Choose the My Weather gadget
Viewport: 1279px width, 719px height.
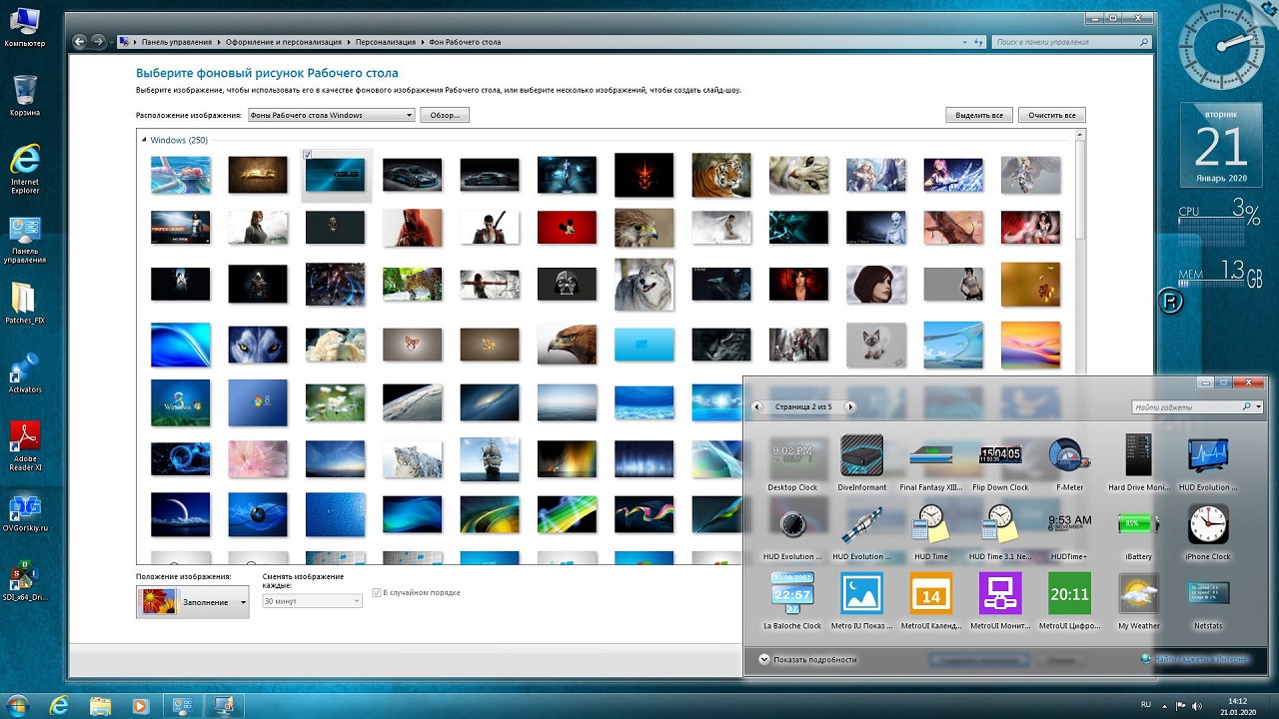(1138, 594)
